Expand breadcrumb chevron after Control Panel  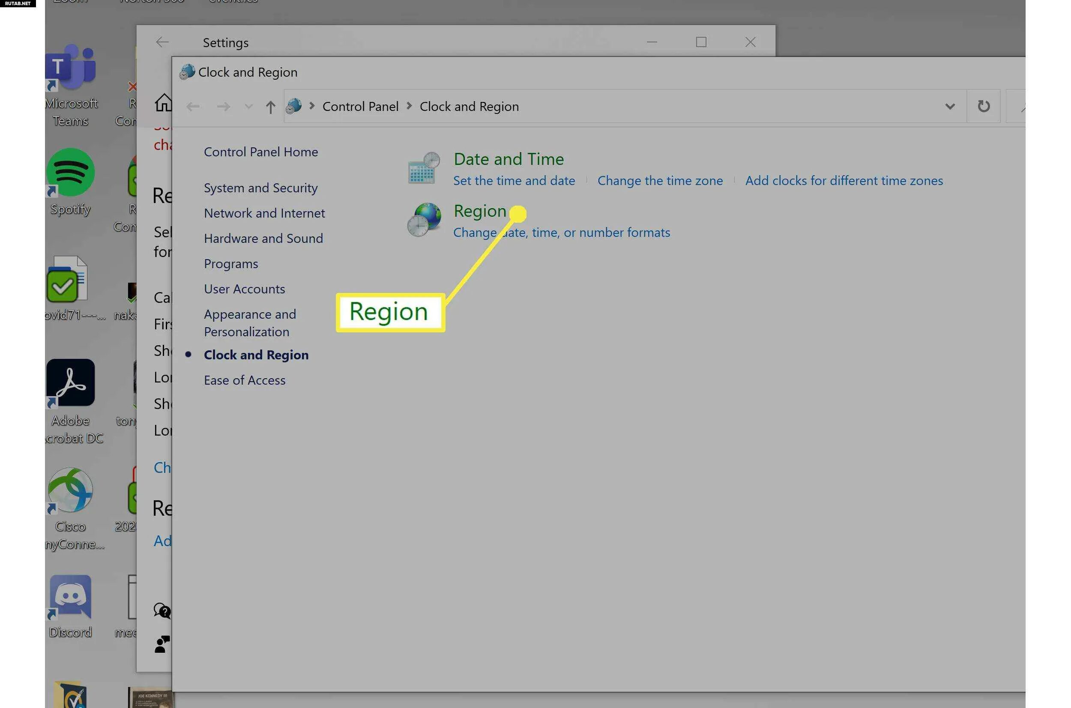coord(409,106)
